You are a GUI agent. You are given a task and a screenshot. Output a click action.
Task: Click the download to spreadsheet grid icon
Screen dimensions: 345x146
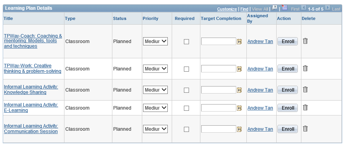click(284, 8)
